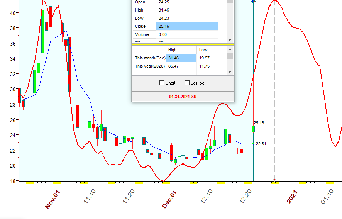Viewport: 342px width, 219px height.
Task: Click the 01.31.2021 SU date button
Action: 183,97
